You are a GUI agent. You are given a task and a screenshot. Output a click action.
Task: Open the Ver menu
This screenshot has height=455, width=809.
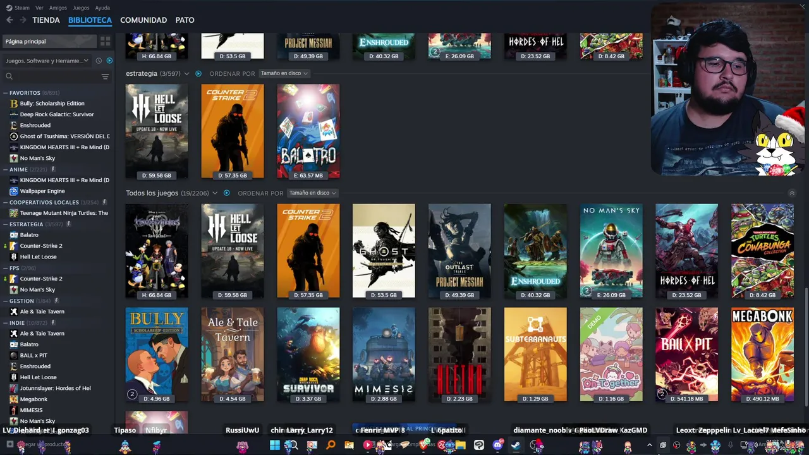point(40,8)
